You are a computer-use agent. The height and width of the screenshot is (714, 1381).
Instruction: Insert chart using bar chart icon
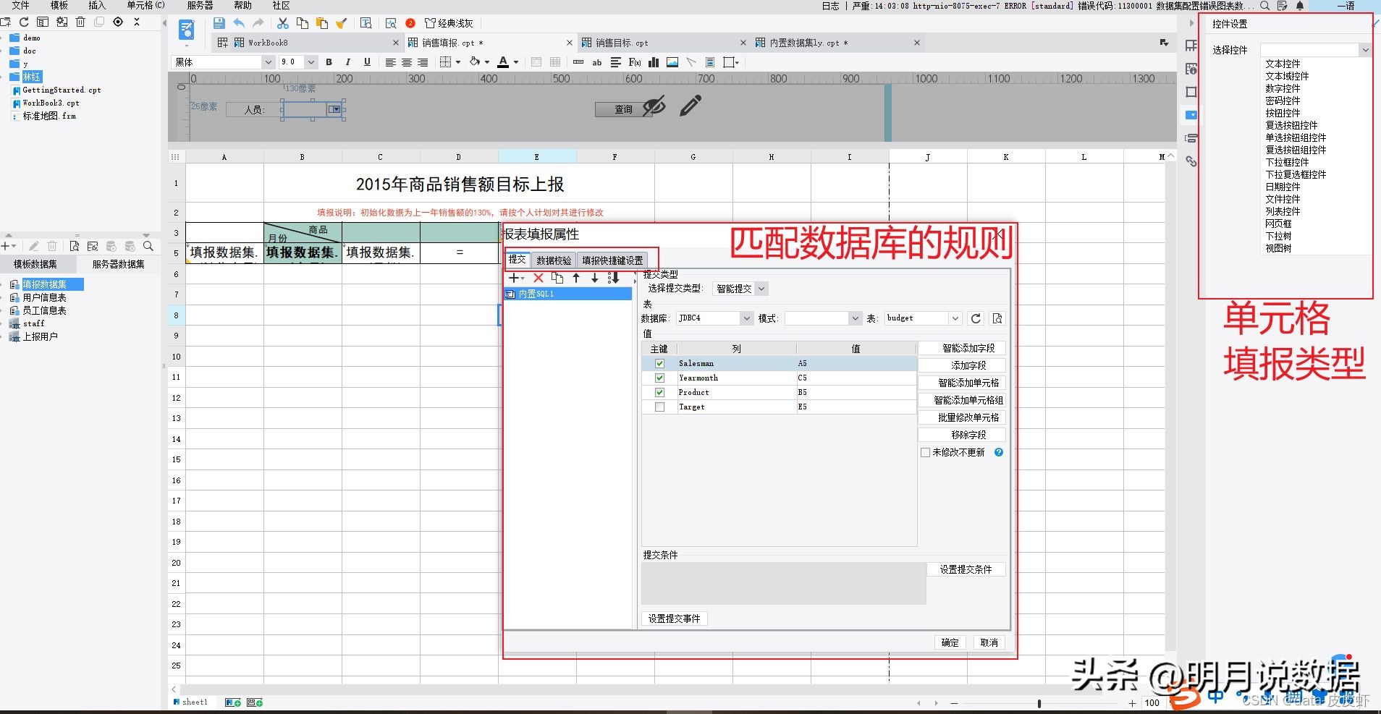tap(654, 62)
